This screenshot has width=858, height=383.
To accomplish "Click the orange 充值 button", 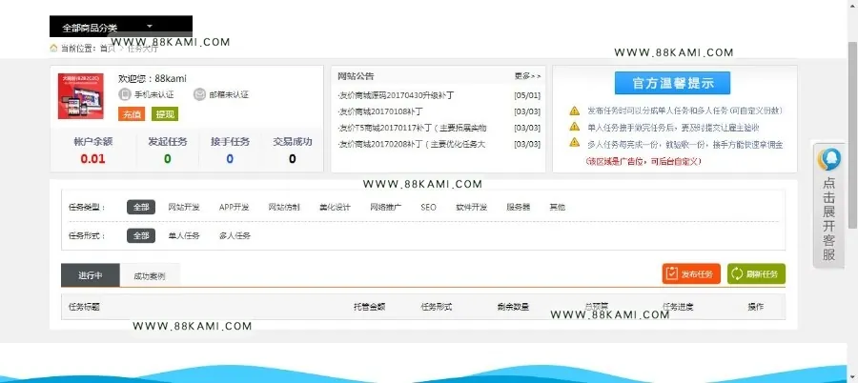I will coord(132,114).
